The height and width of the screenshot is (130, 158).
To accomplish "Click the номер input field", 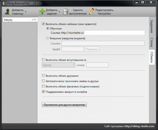I will click(x=97, y=65).
